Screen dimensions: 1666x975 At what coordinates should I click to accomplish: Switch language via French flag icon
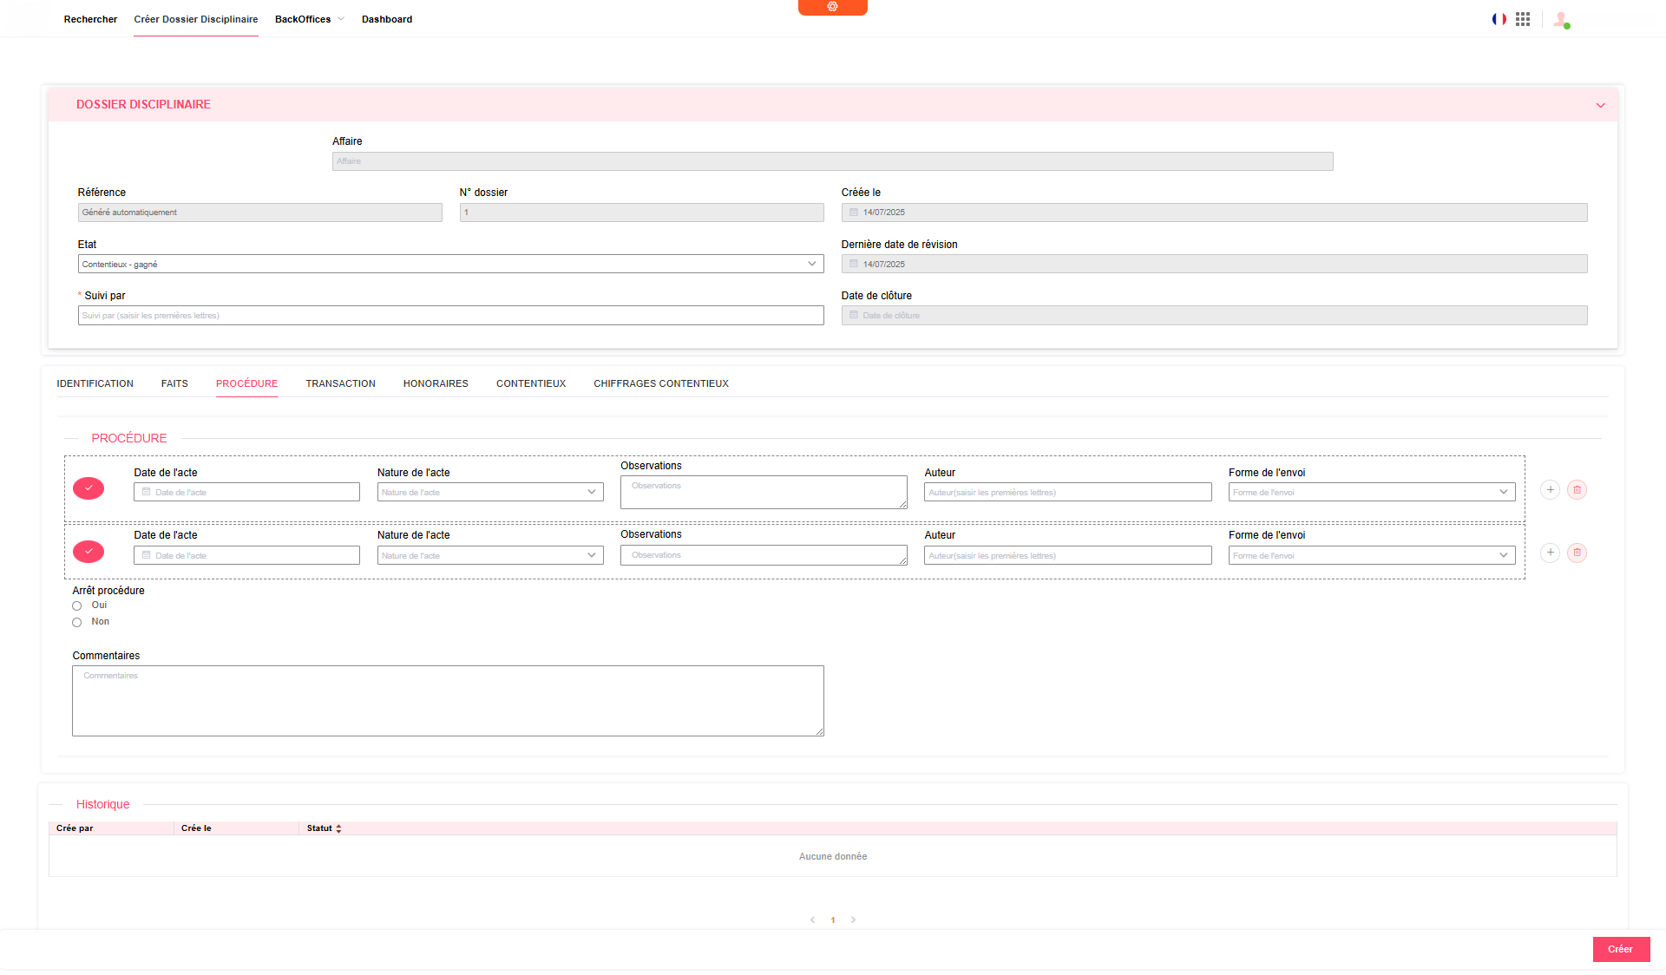(x=1499, y=19)
